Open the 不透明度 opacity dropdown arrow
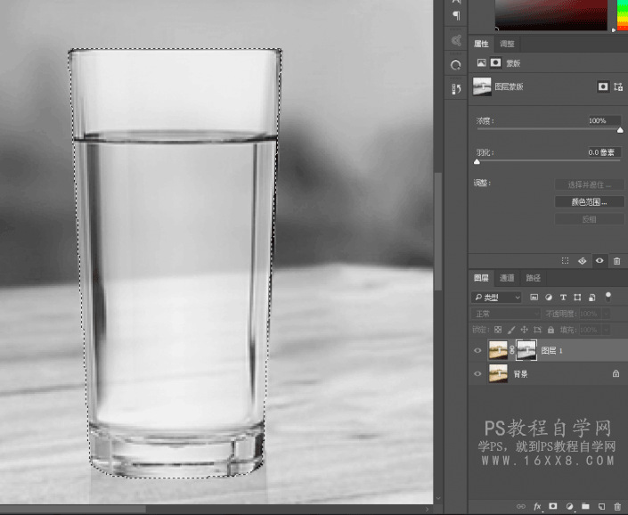628x515 pixels. tap(607, 314)
